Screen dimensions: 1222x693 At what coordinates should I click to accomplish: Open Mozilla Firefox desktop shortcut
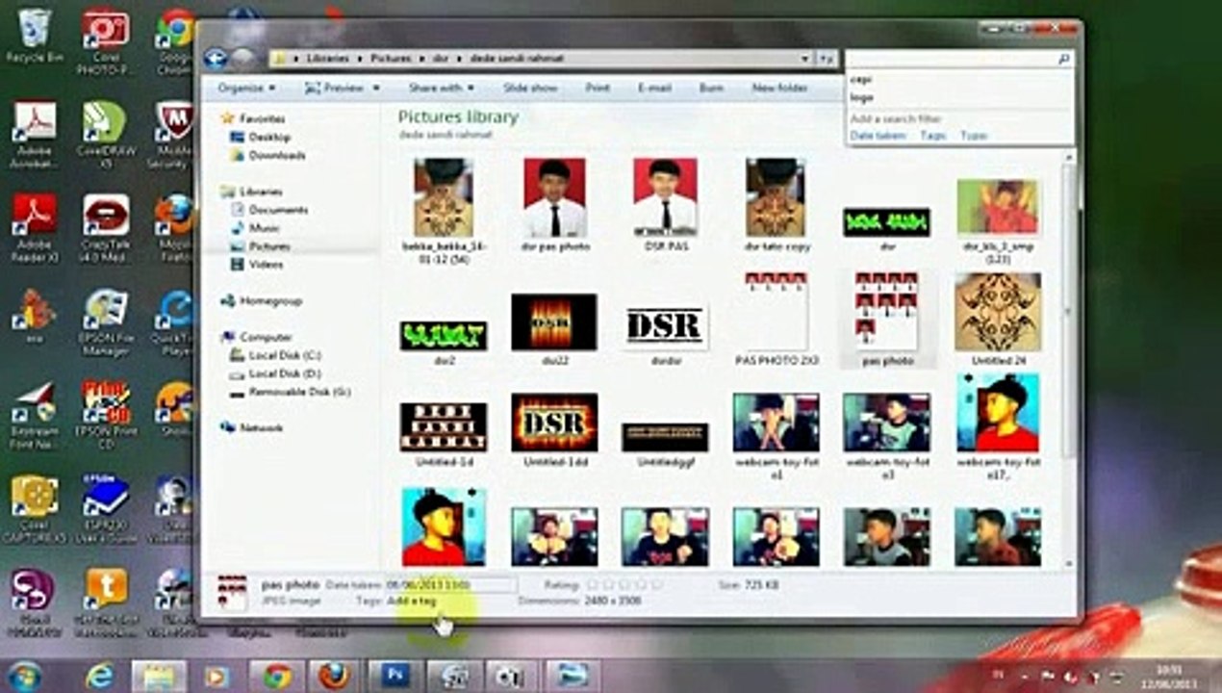click(x=174, y=228)
